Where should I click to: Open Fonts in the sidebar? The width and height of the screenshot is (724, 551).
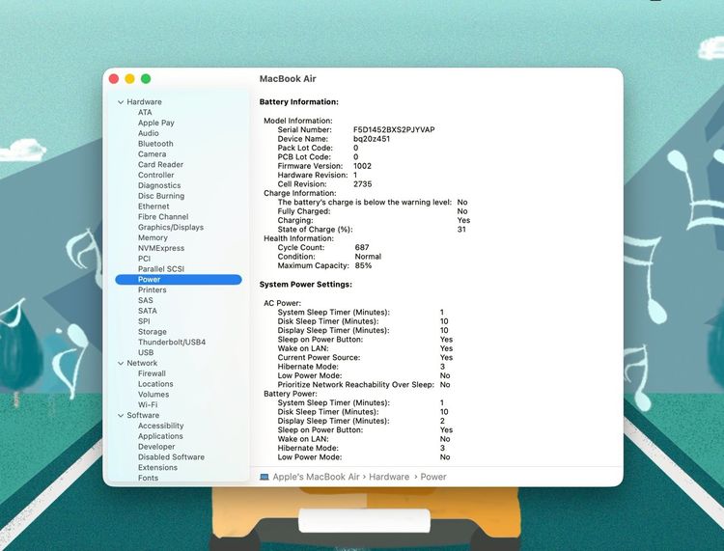[148, 478]
